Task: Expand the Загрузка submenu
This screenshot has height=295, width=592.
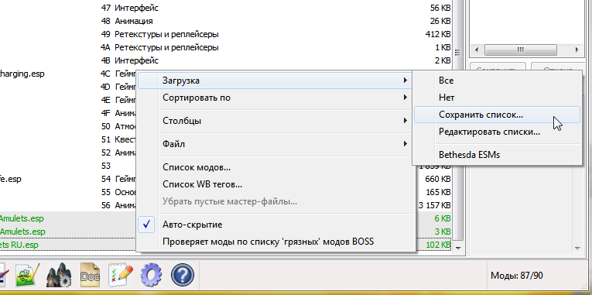Action: 275,81
